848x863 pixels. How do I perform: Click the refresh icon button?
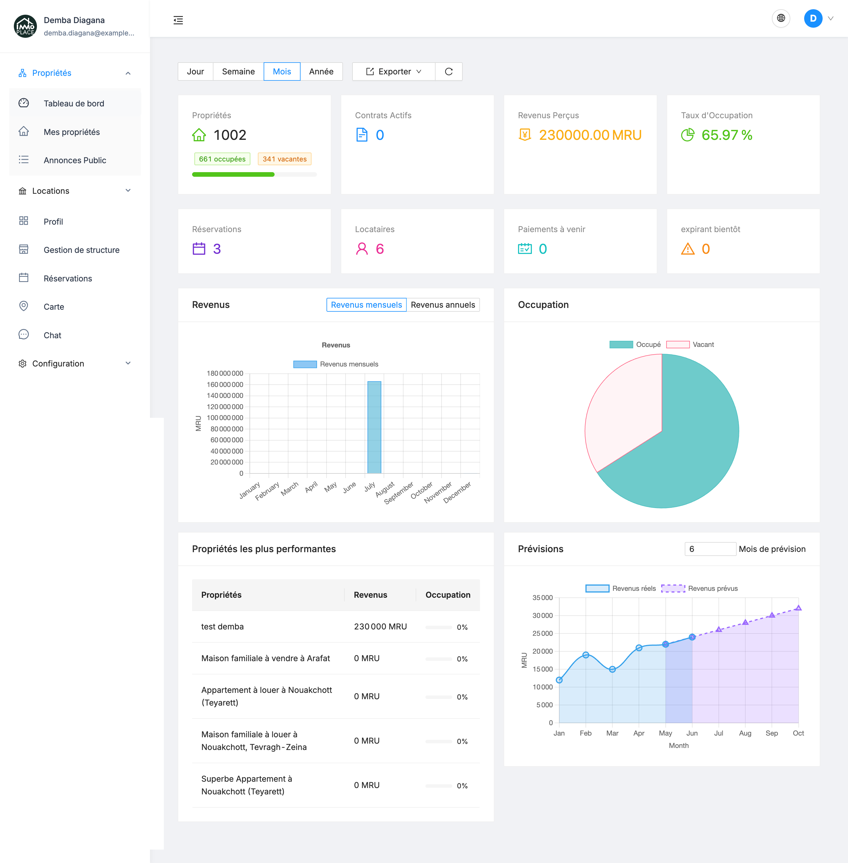(449, 72)
